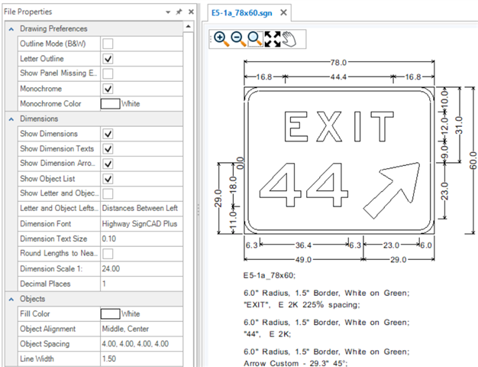
Task: Open the File Properties panel options dropdown
Action: pos(168,13)
